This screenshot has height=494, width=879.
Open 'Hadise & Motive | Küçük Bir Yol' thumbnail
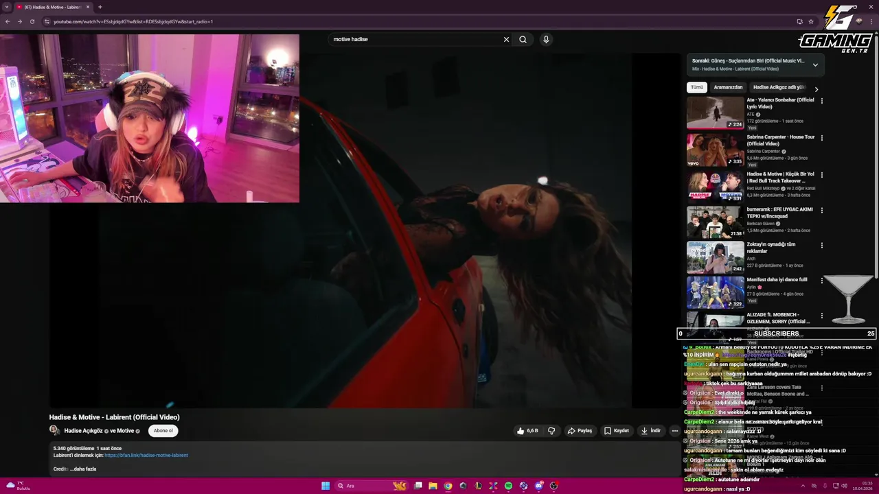pyautogui.click(x=715, y=185)
